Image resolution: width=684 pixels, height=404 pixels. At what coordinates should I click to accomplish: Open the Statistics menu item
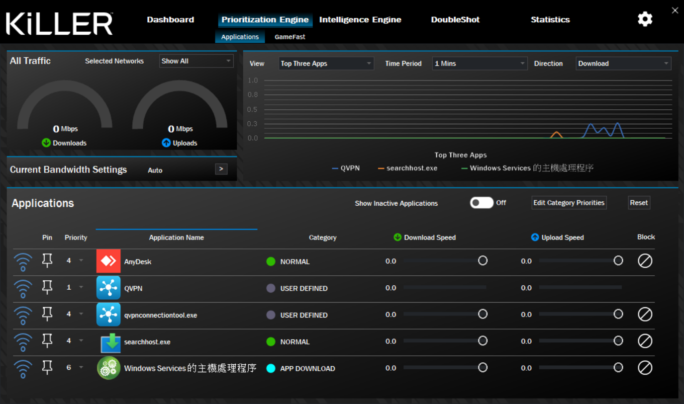click(x=550, y=19)
